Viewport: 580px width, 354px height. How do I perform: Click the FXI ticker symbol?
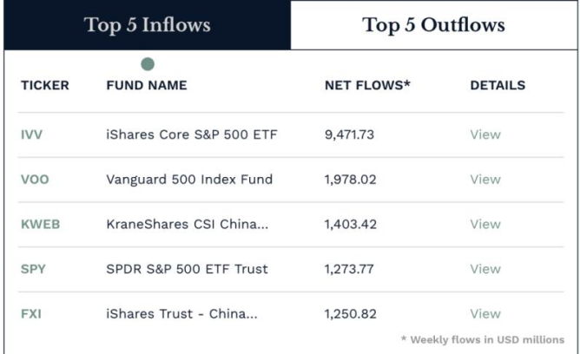[30, 313]
